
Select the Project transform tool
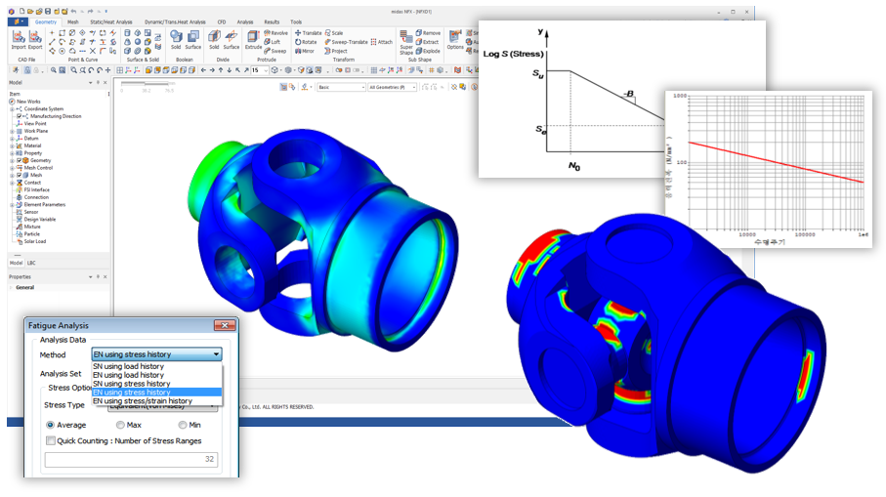(x=336, y=51)
